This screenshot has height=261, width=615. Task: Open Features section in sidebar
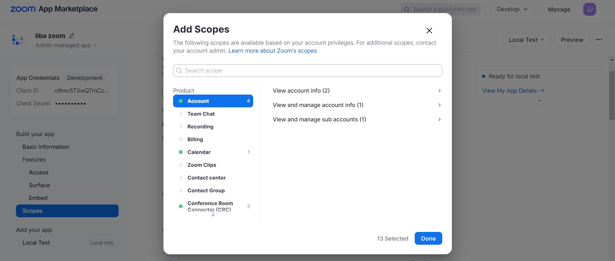click(34, 160)
